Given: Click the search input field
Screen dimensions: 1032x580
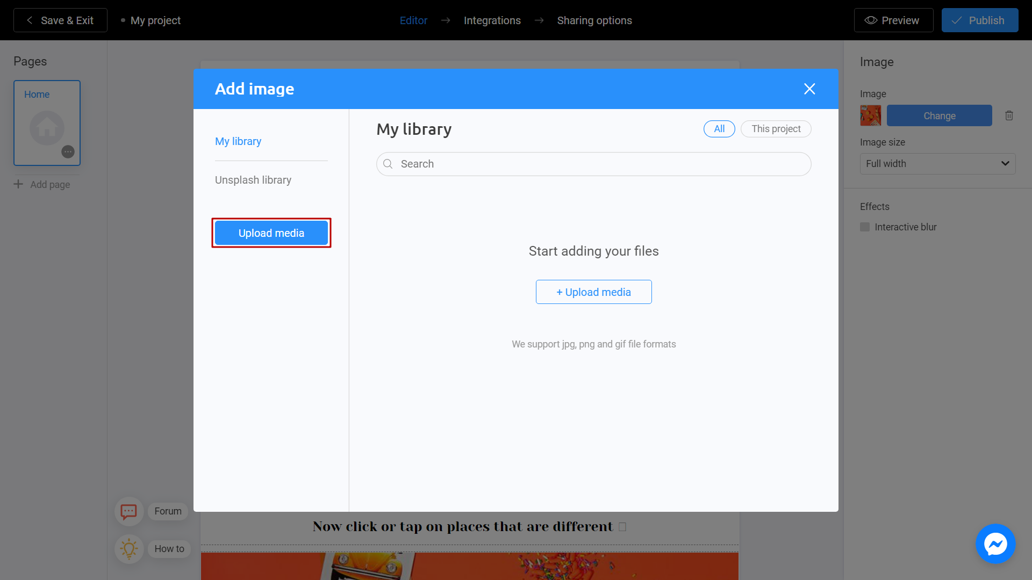Looking at the screenshot, I should click(x=594, y=164).
